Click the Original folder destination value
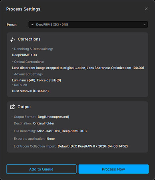Image resolution: width=155 pixels, height=180 pixels. pos(44,124)
